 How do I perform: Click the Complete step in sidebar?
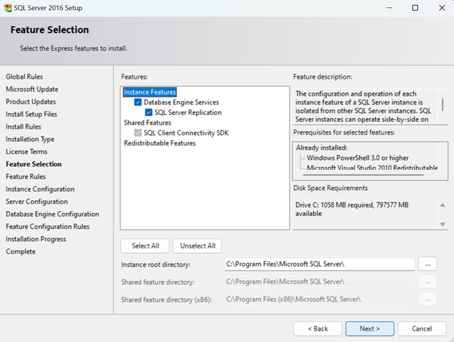(21, 251)
